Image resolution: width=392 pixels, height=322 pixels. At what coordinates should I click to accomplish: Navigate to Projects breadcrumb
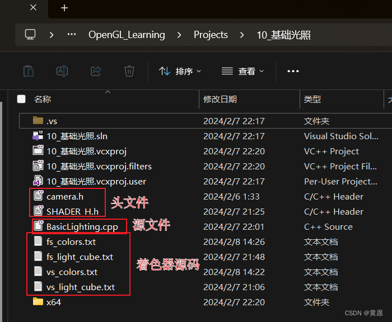pos(211,35)
